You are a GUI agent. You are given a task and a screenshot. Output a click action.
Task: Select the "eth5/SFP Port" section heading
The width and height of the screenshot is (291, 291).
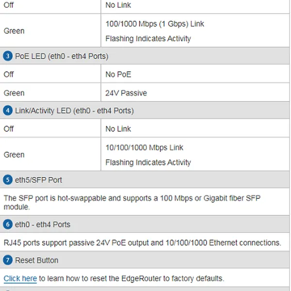click(38, 180)
